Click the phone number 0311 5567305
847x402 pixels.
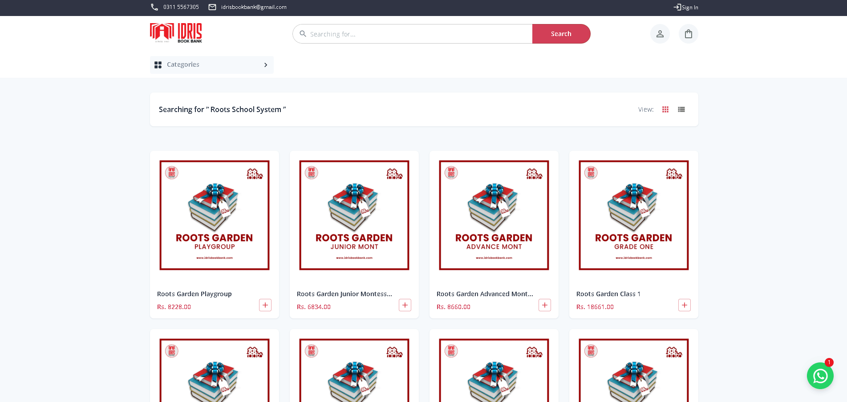pyautogui.click(x=181, y=7)
